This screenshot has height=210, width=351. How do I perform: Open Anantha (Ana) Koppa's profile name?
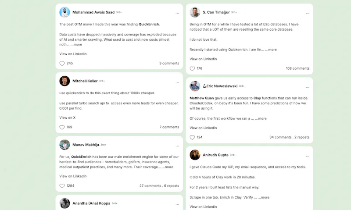(x=91, y=203)
